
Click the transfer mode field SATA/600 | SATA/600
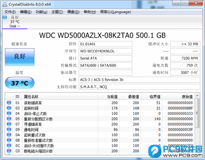[x=105, y=65]
